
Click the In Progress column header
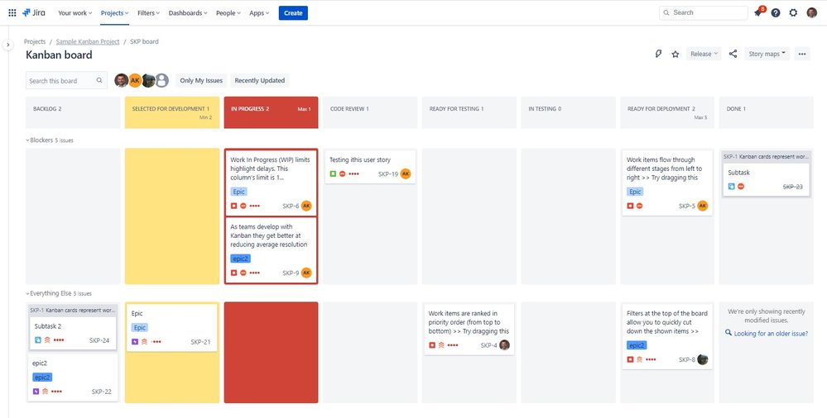tap(271, 112)
